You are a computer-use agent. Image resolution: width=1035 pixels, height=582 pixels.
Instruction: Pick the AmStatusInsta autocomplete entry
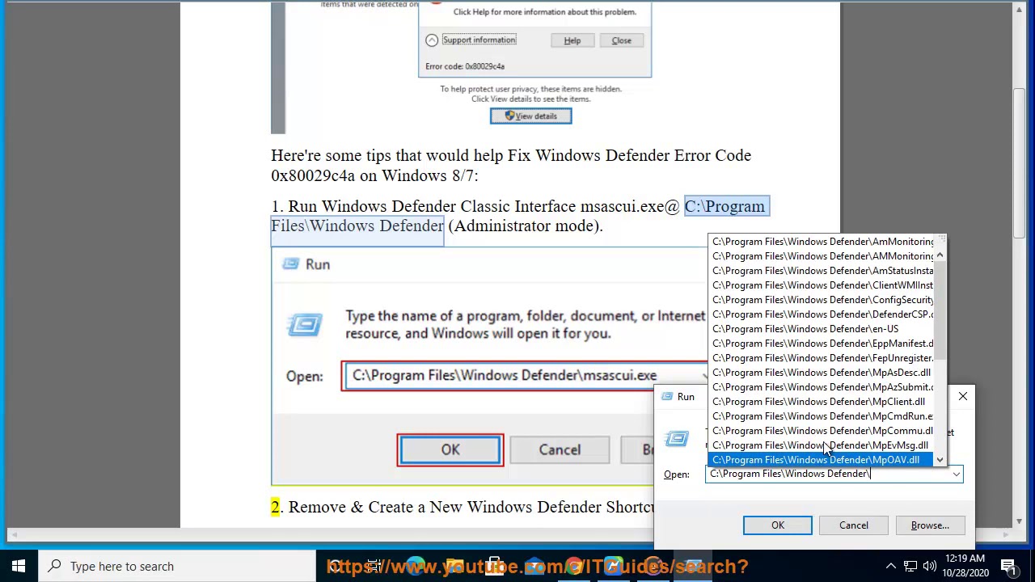821,271
